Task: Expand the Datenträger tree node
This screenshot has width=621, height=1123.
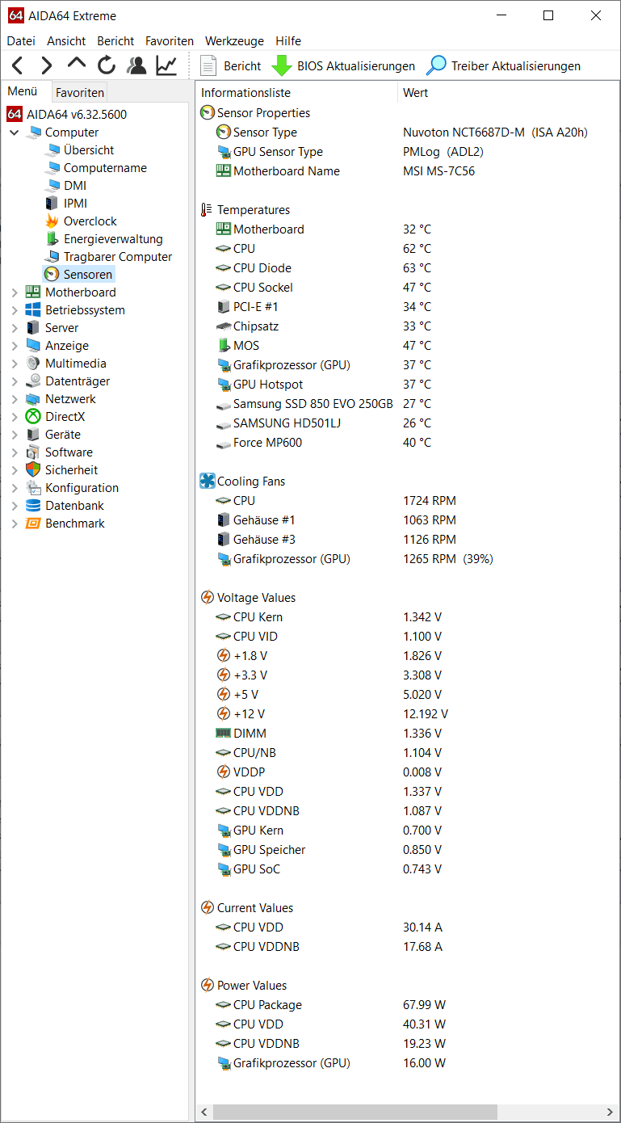Action: point(14,381)
